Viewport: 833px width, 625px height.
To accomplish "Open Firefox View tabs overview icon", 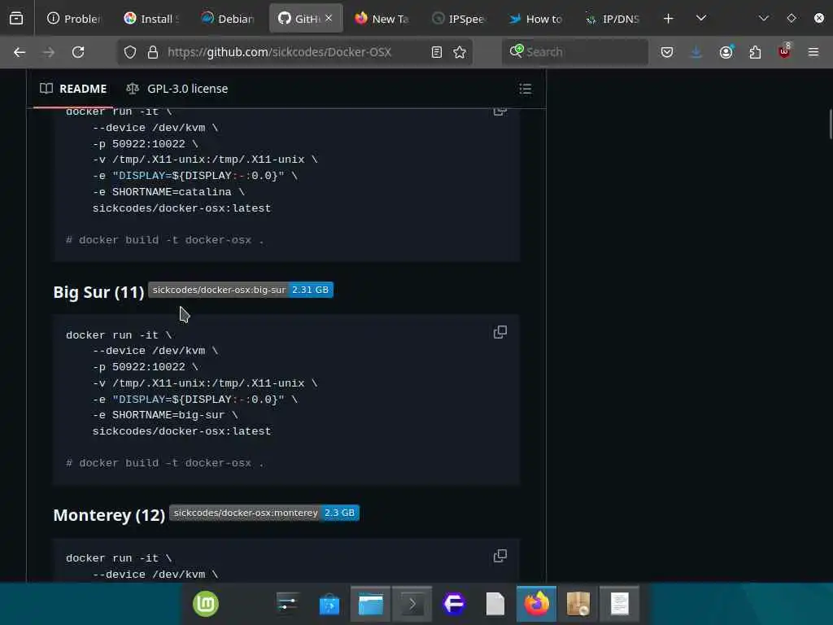I will click(x=16, y=19).
